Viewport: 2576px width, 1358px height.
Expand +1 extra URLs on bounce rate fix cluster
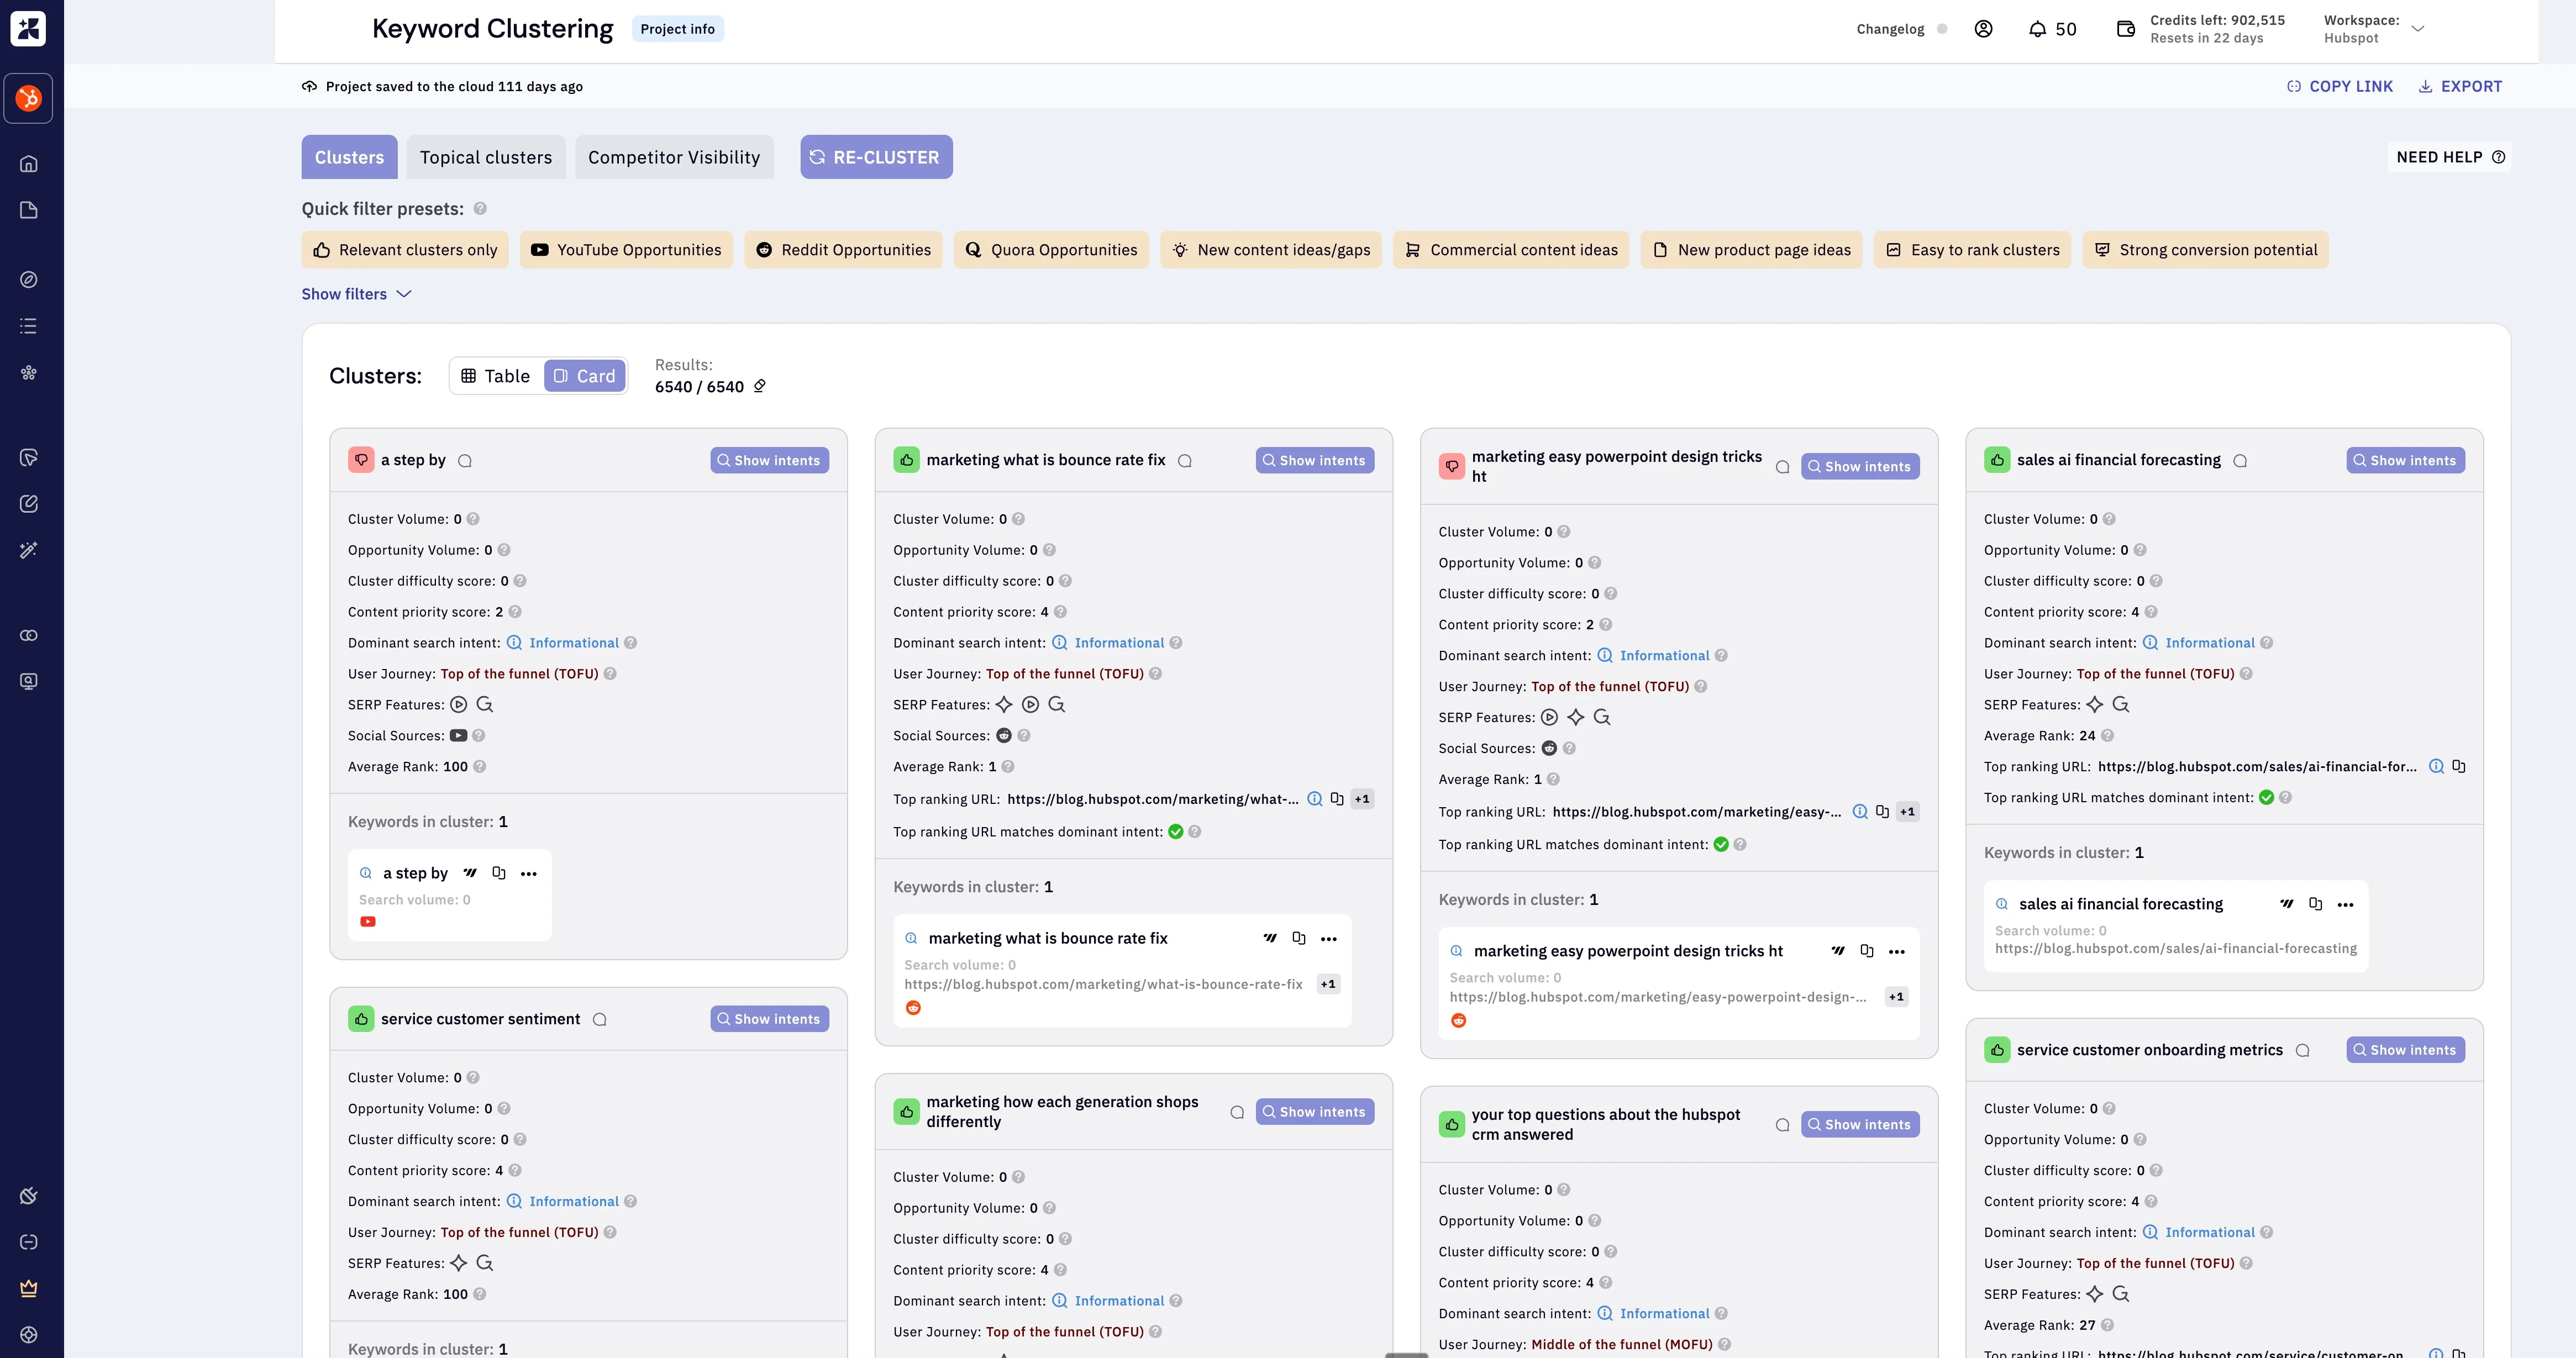pyautogui.click(x=1361, y=799)
